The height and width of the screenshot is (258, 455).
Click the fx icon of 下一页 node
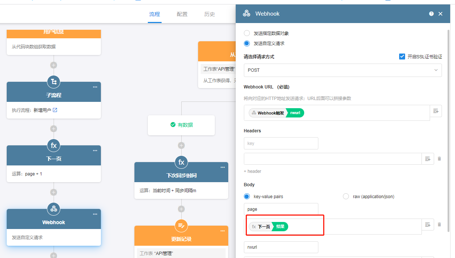[54, 145]
